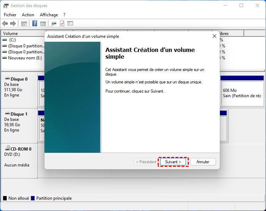The width and height of the screenshot is (266, 211).
Task: Click the forward arrow toolbar icon
Action: 13,23
